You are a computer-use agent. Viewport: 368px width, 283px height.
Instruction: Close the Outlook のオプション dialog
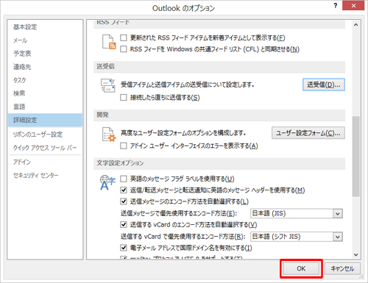(x=353, y=6)
